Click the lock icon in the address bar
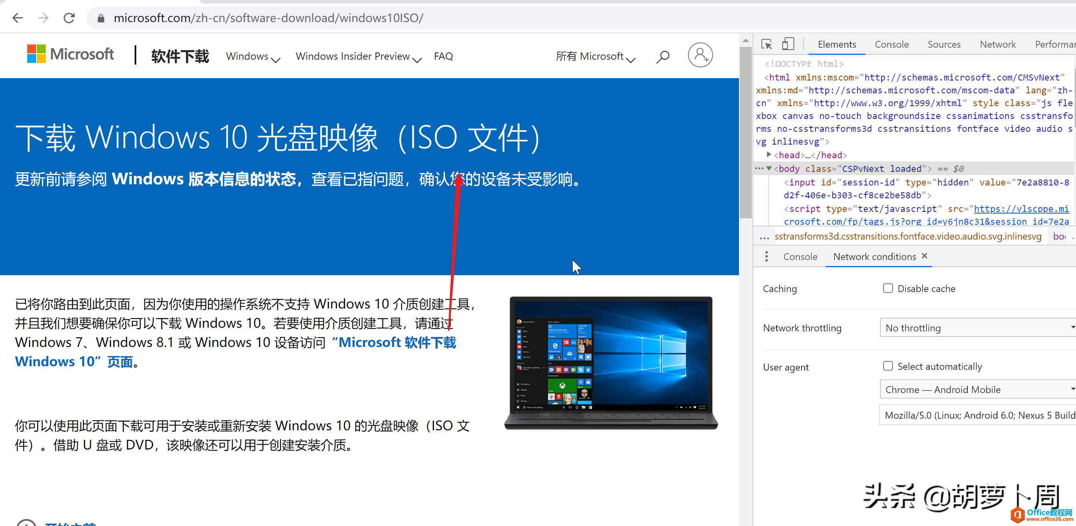Screen dimensions: 1076x526 [101, 18]
